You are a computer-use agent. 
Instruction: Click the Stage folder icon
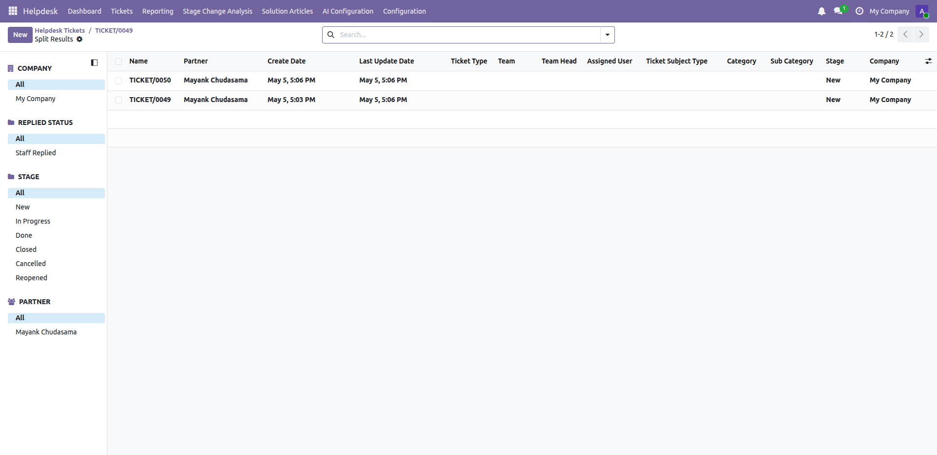11,177
